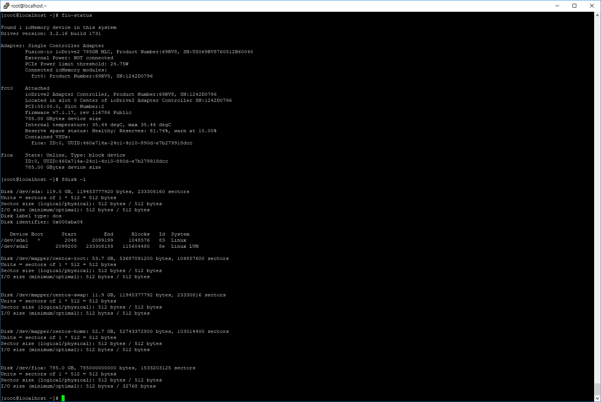Click 'Disk identifier: 0x000aba04' line
The image size is (601, 402).
coord(42,222)
